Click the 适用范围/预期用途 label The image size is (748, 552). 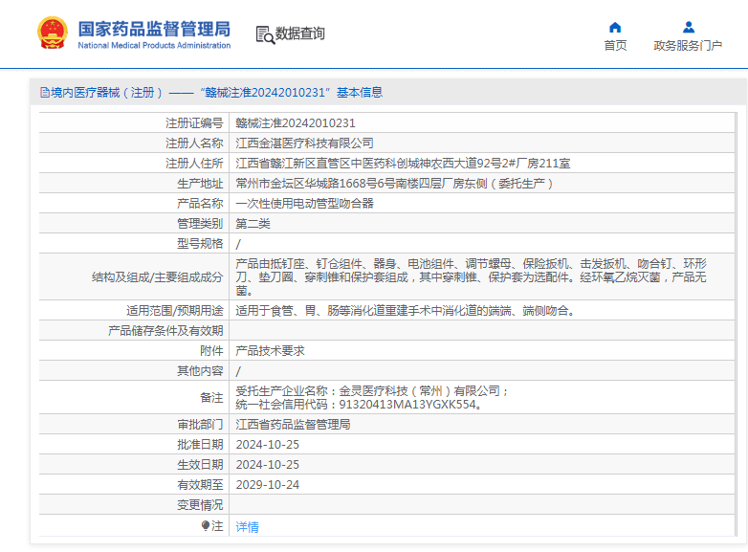175,311
